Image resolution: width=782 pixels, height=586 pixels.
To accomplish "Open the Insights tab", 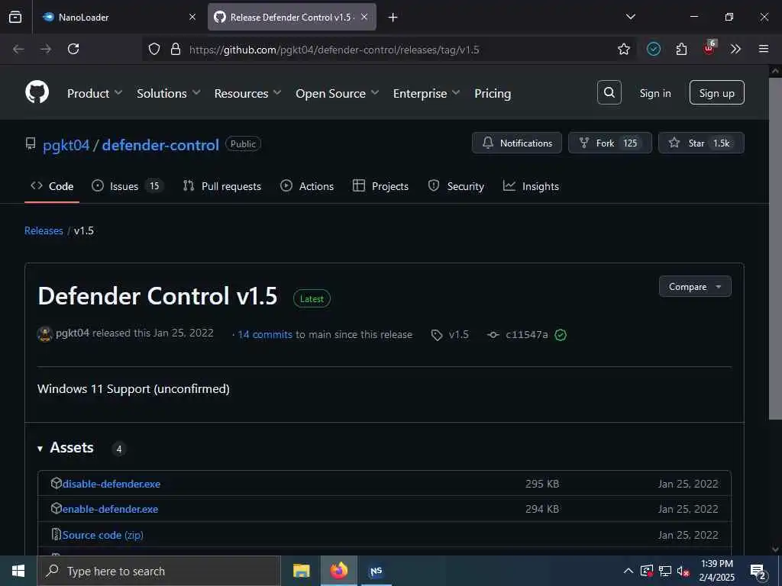I will [x=532, y=186].
